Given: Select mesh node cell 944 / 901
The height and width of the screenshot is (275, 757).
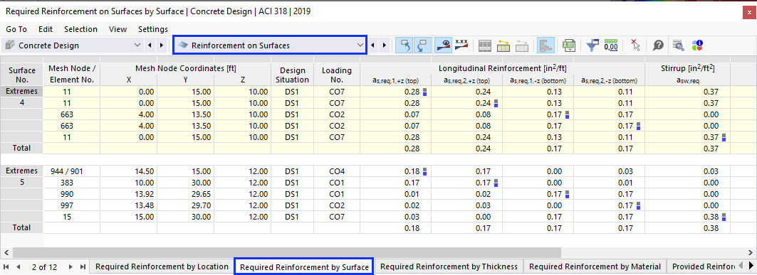Looking at the screenshot, I should pos(71,171).
